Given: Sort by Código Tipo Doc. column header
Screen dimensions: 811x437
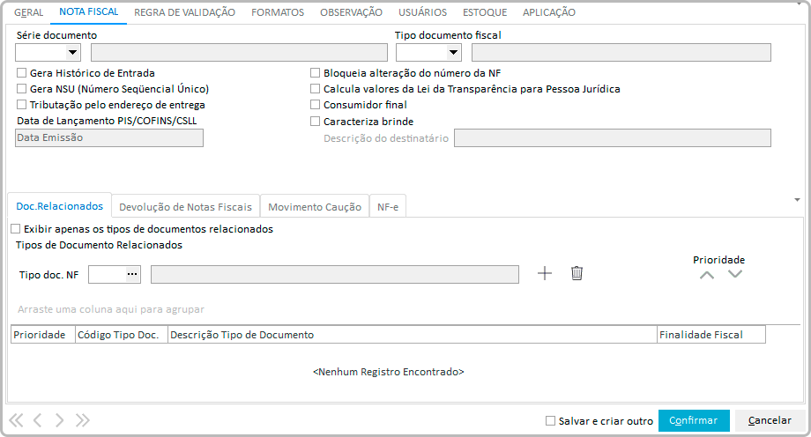Looking at the screenshot, I should [x=122, y=335].
